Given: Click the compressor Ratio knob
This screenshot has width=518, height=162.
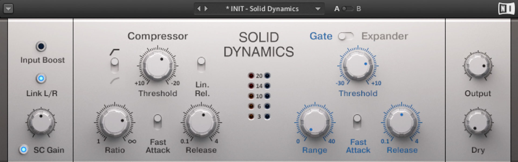Looking at the screenshot, I should pos(115,122).
